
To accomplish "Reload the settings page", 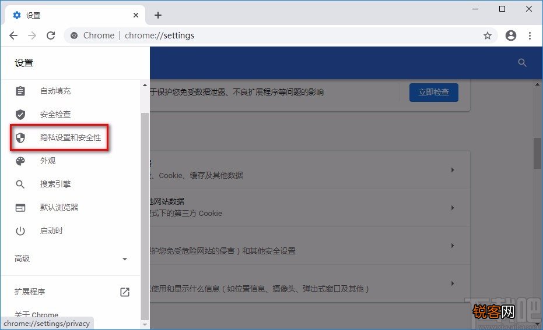I will point(51,36).
